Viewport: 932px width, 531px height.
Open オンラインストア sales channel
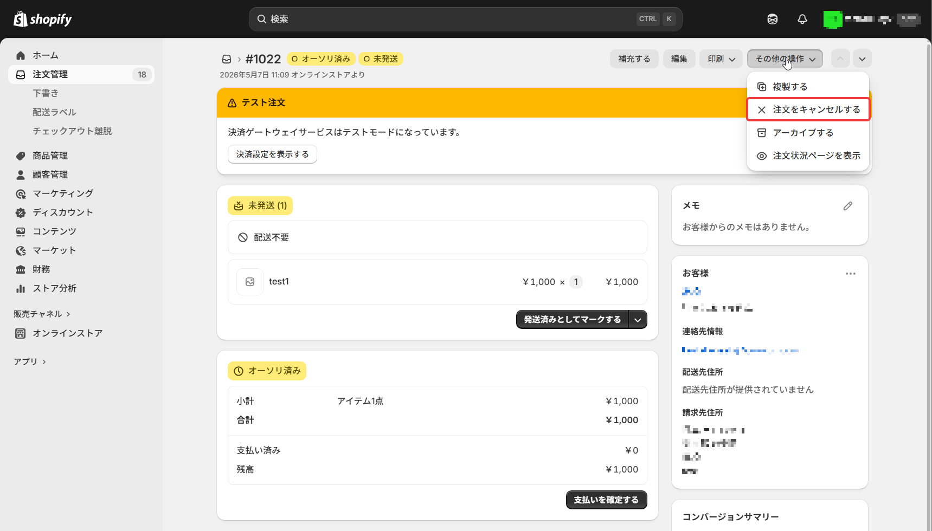coord(81,333)
